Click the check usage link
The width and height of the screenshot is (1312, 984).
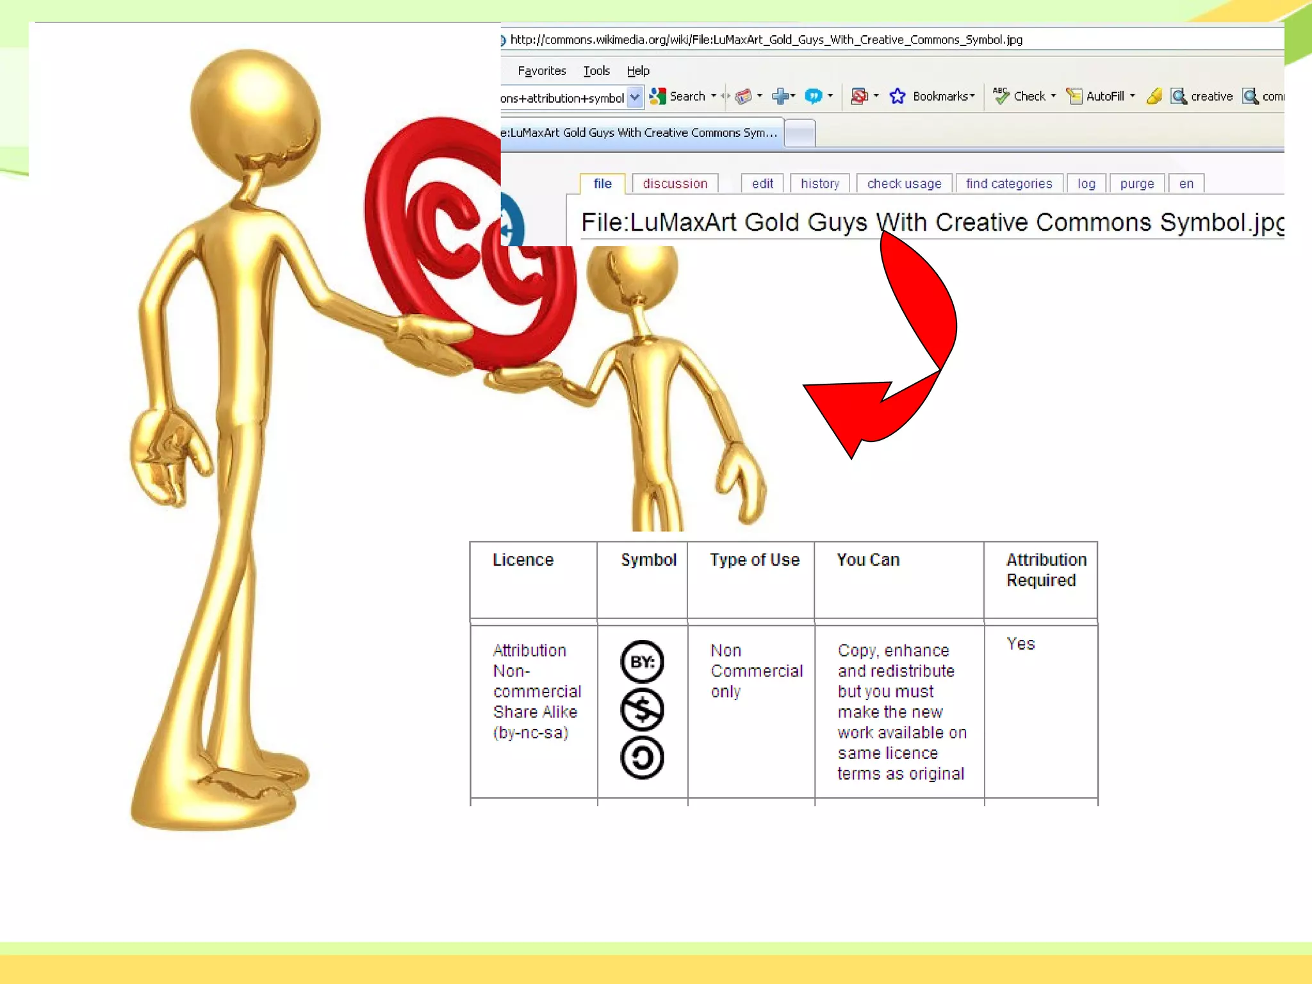[904, 184]
